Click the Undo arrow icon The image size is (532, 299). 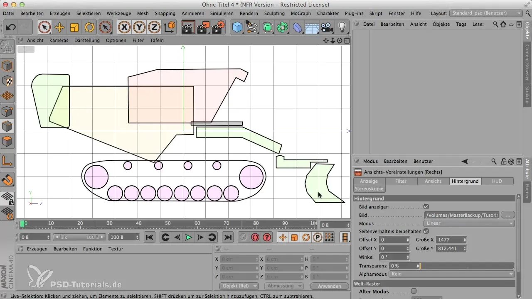point(11,27)
